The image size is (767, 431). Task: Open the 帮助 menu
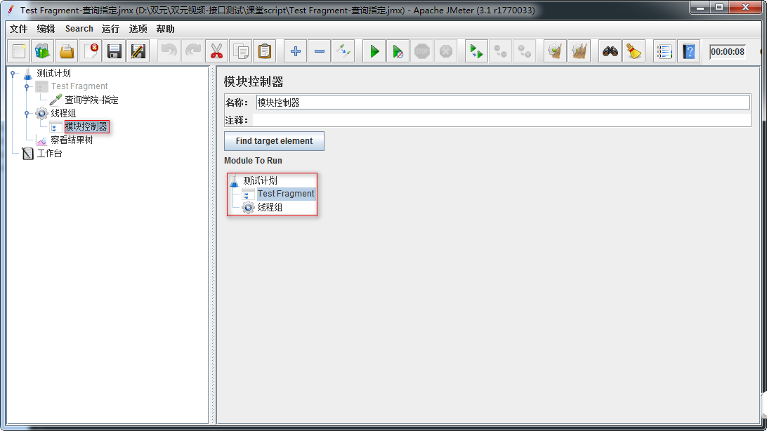[165, 29]
